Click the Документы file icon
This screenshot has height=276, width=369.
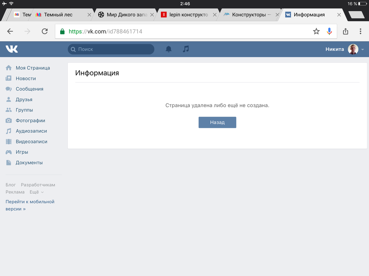pyautogui.click(x=9, y=162)
